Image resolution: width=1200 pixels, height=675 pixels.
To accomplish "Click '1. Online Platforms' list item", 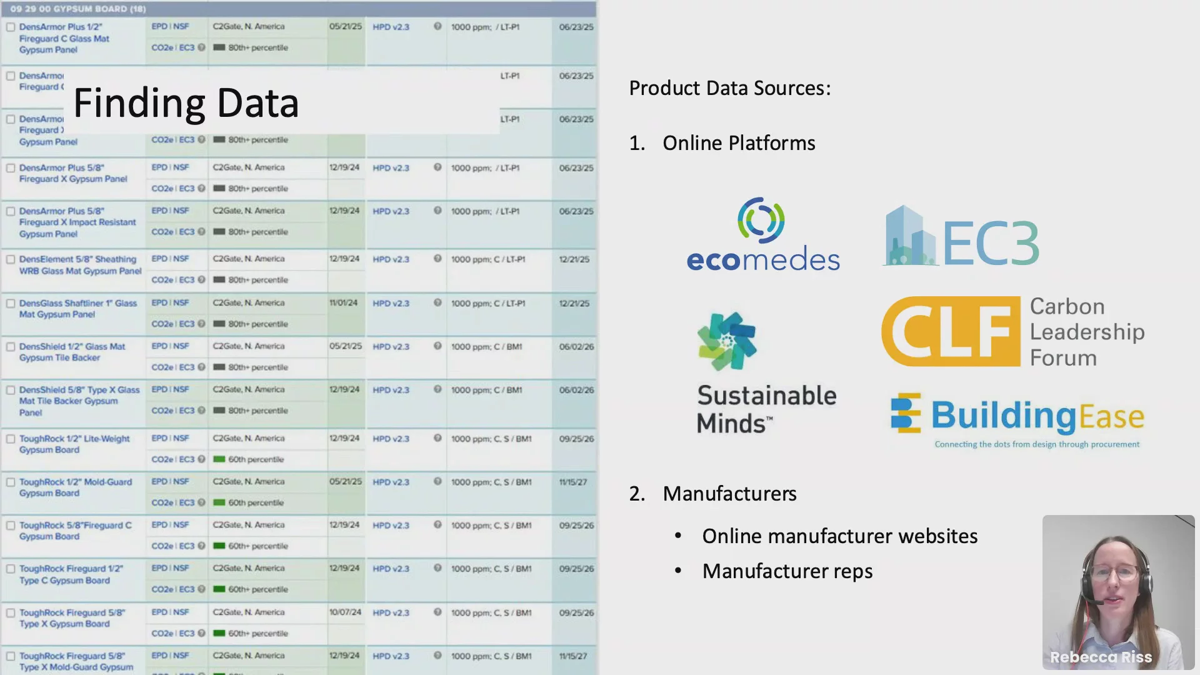I will (722, 143).
